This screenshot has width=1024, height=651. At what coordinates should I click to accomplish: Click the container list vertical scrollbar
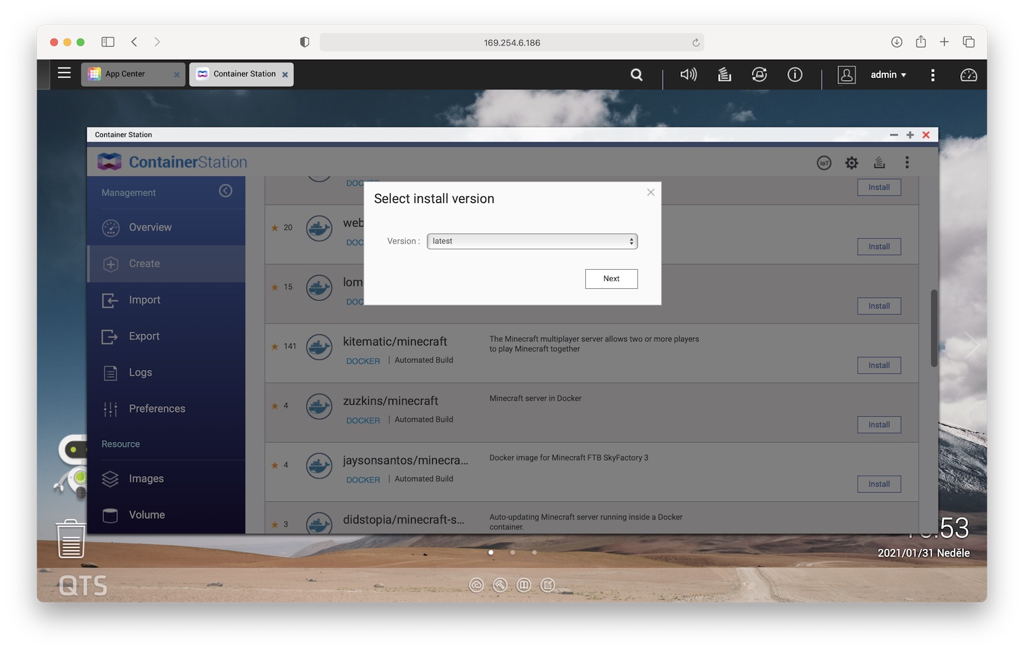point(934,328)
